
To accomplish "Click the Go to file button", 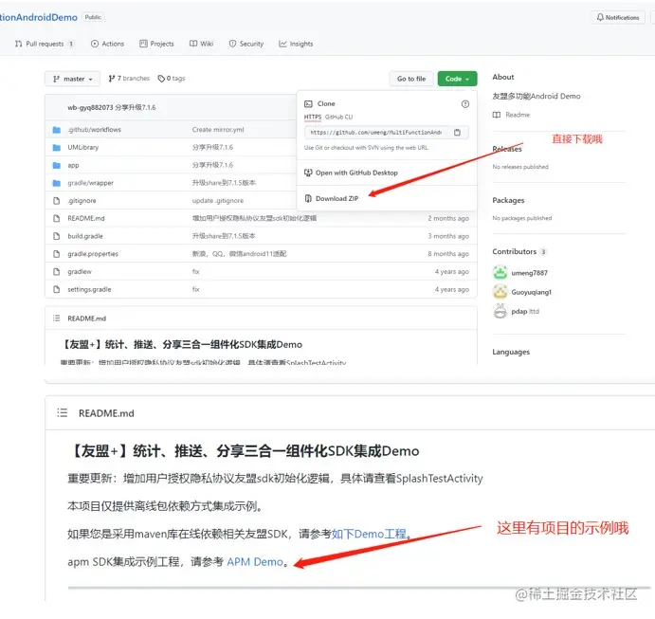I will pos(411,79).
